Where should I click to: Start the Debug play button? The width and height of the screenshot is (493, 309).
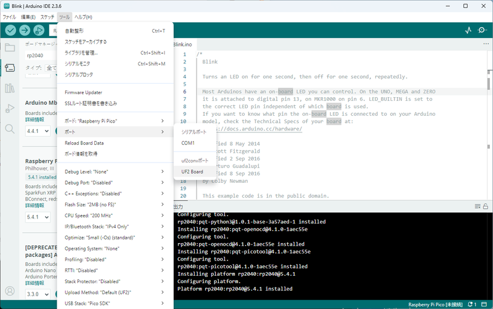coord(39,30)
